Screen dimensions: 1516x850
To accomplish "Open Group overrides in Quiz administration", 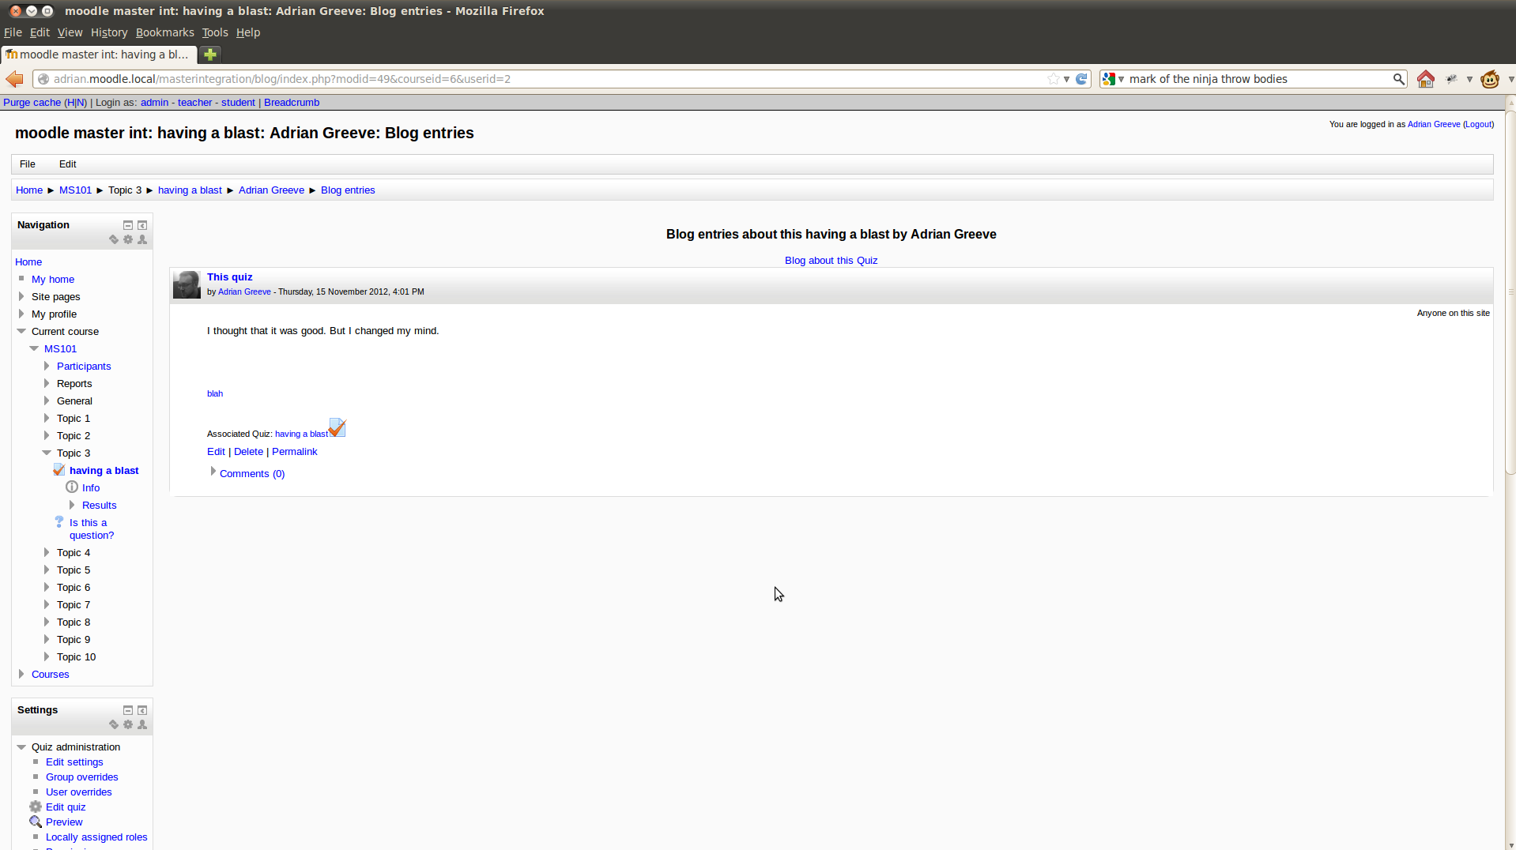I will (82, 777).
